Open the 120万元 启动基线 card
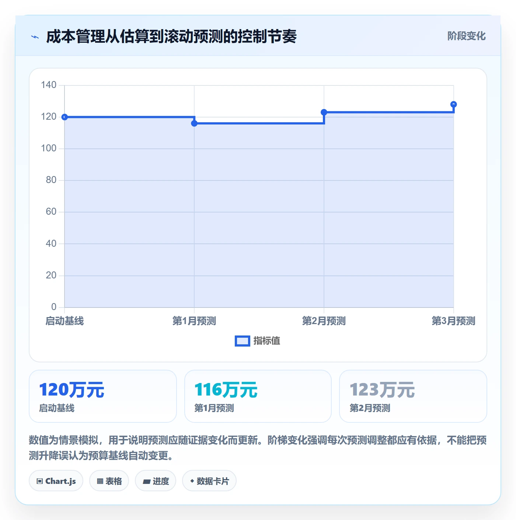Image resolution: width=516 pixels, height=520 pixels. pyautogui.click(x=103, y=396)
